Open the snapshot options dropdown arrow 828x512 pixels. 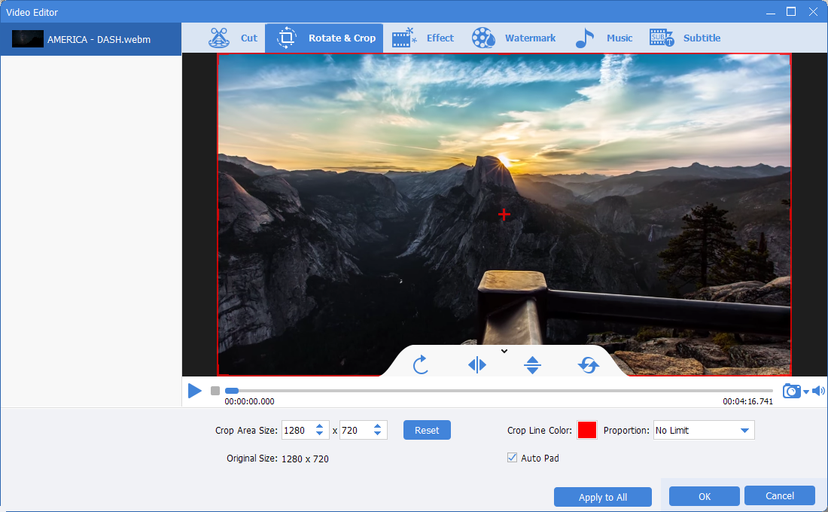(806, 392)
